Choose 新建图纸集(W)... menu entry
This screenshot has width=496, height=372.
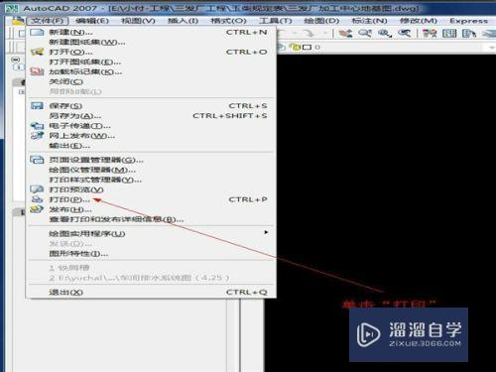151,43
